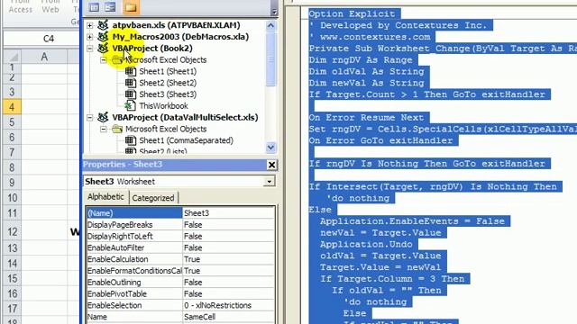Expand the atpvbaen.xls project node
This screenshot has width=577, height=324.
[x=90, y=25]
